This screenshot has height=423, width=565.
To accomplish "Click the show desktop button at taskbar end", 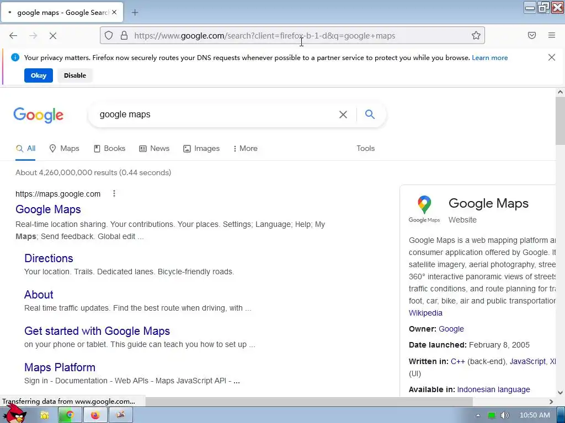I will point(561,415).
